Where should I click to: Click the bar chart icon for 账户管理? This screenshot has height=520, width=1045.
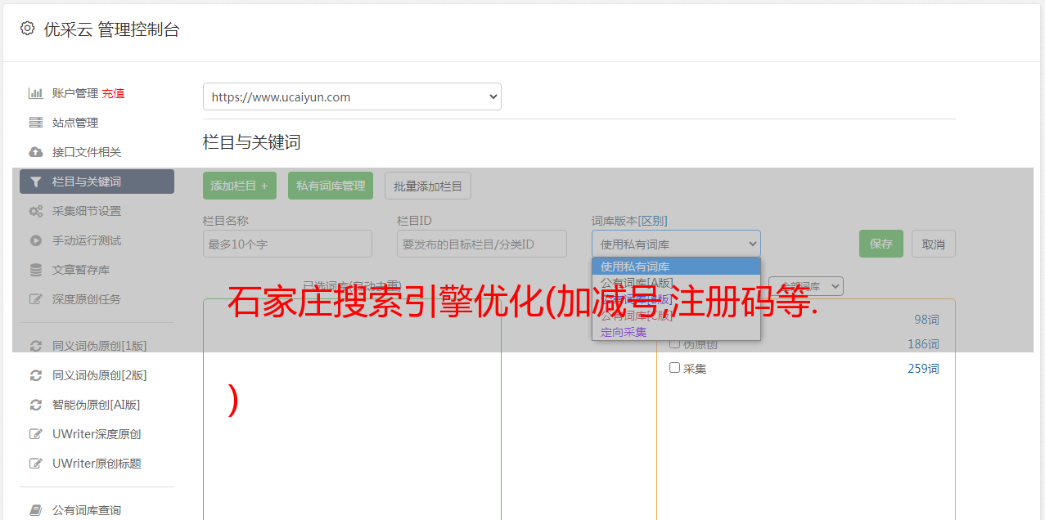[x=35, y=93]
